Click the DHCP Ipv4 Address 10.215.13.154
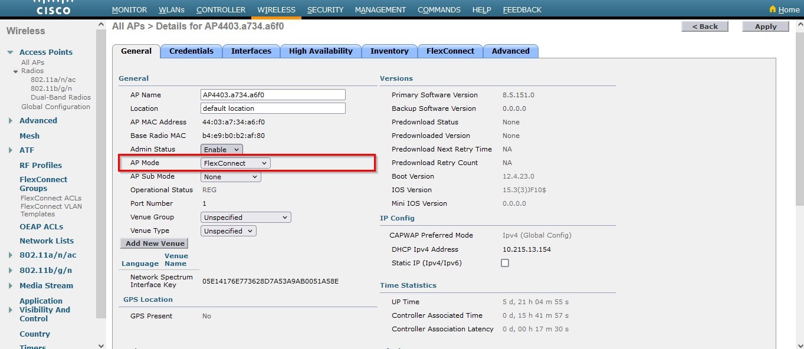 click(x=527, y=249)
